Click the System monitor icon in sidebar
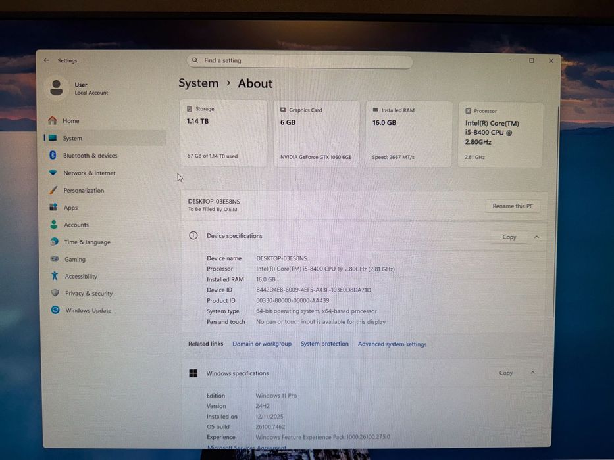614x460 pixels. (53, 138)
